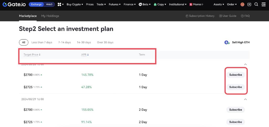Viewport: 269px width, 127px height.
Task: Subscribe to $2700 1 Day plan
Action: pos(235,75)
